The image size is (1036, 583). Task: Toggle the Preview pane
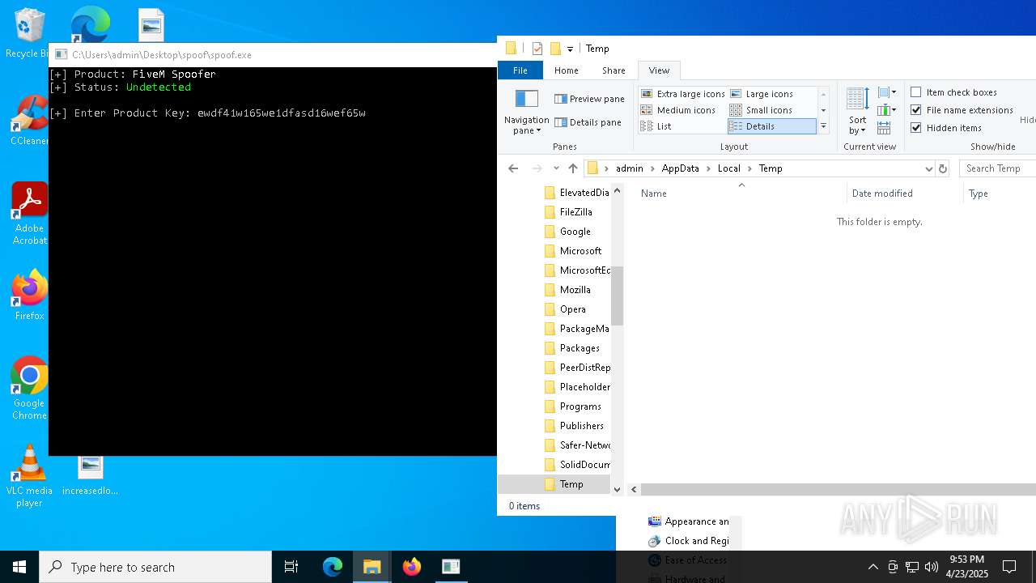(589, 99)
